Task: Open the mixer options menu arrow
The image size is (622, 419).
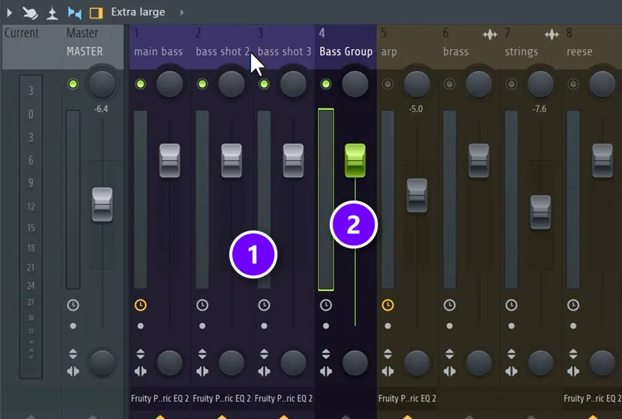Action: [x=10, y=13]
